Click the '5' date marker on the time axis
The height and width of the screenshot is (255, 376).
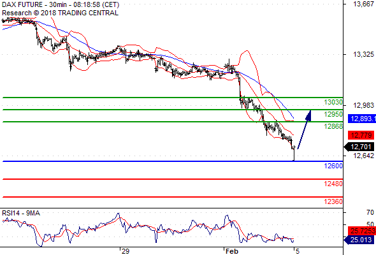(x=298, y=251)
